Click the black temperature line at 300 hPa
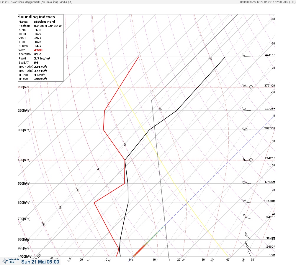The width and height of the screenshot is (296, 265). point(149,130)
